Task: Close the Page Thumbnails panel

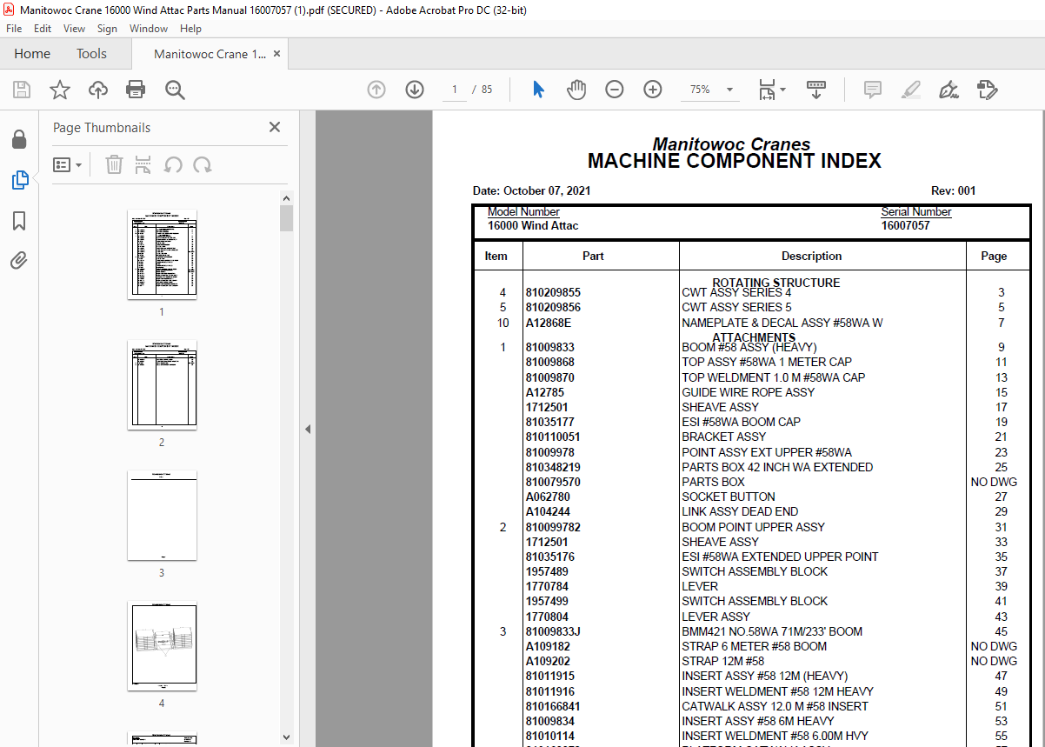Action: tap(275, 127)
